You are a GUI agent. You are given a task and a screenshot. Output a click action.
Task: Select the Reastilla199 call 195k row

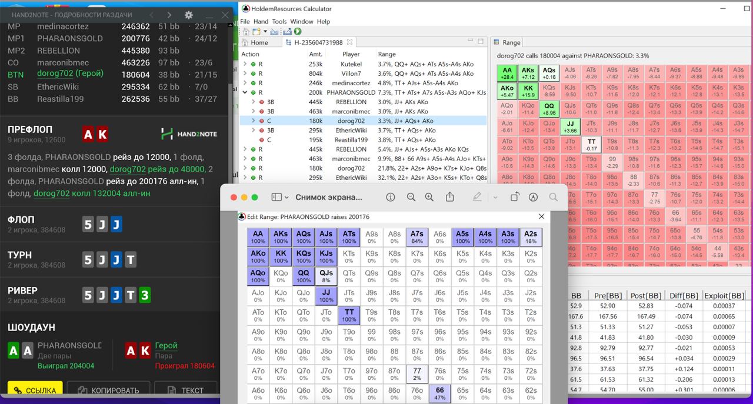click(x=364, y=140)
